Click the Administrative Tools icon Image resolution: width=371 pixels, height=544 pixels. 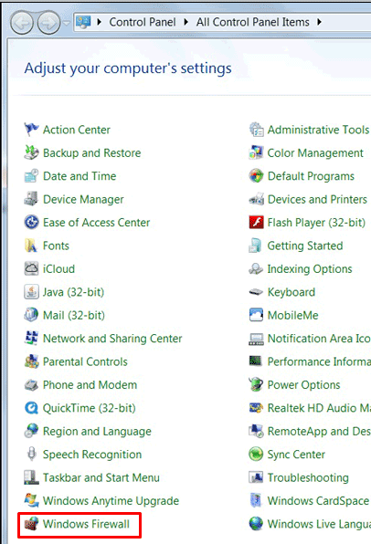click(256, 130)
